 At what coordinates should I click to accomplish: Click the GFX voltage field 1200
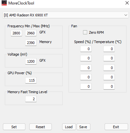31,61
